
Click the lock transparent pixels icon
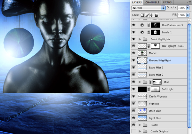[142, 15]
